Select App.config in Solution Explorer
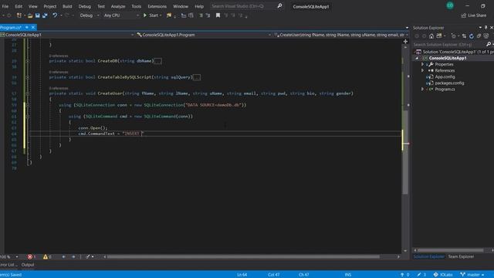494x278 pixels. click(445, 77)
